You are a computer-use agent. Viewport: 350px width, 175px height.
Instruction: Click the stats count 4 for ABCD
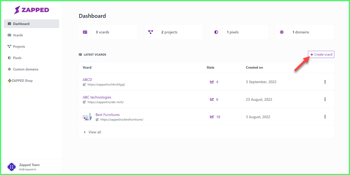[217, 82]
